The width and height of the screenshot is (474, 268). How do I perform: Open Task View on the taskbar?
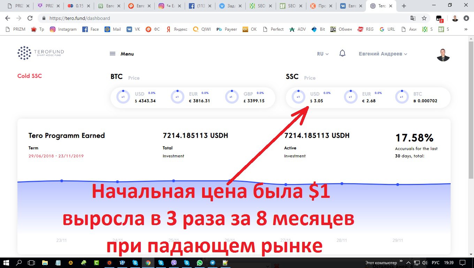(31, 263)
